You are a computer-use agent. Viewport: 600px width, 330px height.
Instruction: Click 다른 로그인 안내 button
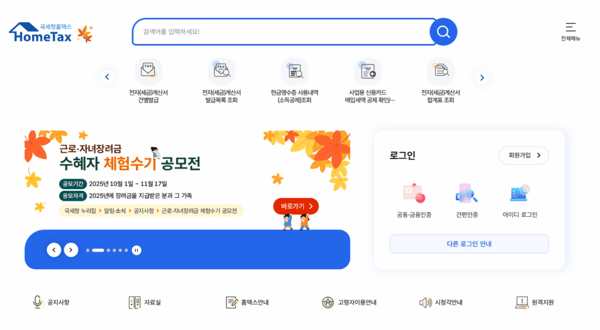[469, 244]
